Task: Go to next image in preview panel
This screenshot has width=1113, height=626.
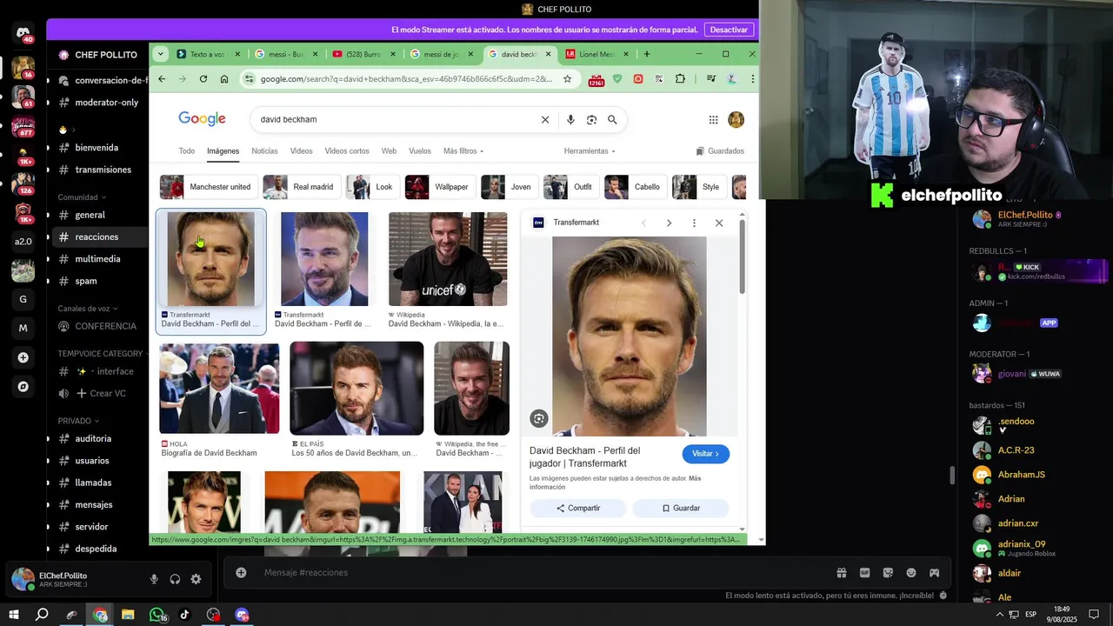Action: coord(669,223)
